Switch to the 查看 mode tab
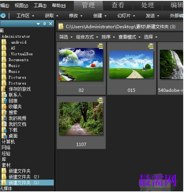Image resolution: width=184 pixels, height=193 pixels. pos(118,5)
